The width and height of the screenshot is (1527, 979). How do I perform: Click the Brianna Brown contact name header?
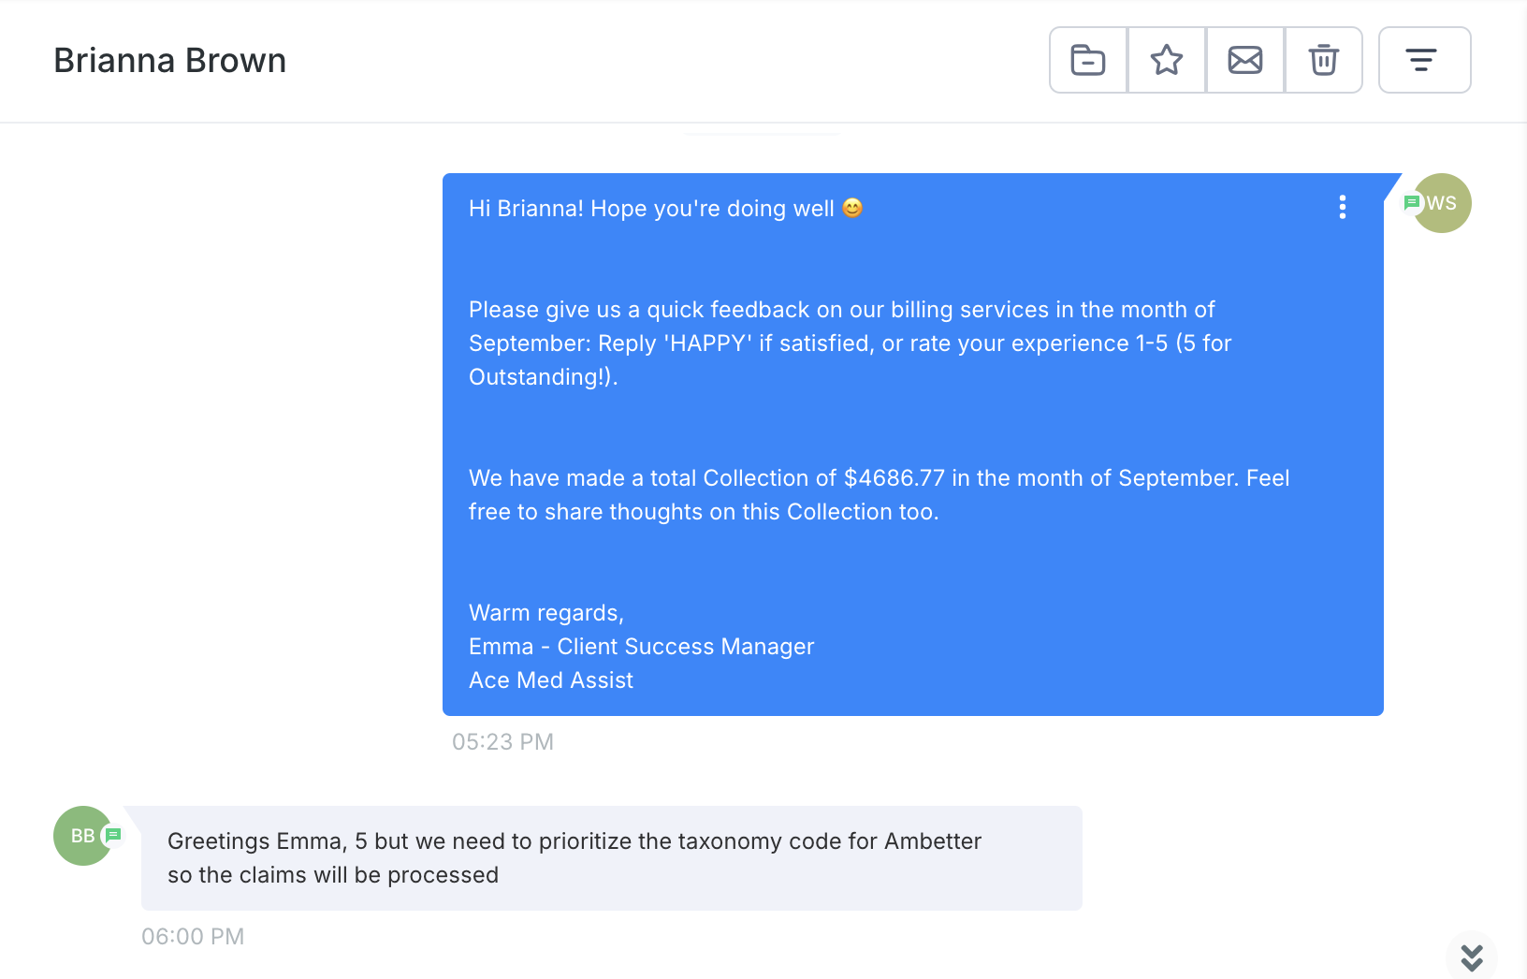click(x=170, y=60)
